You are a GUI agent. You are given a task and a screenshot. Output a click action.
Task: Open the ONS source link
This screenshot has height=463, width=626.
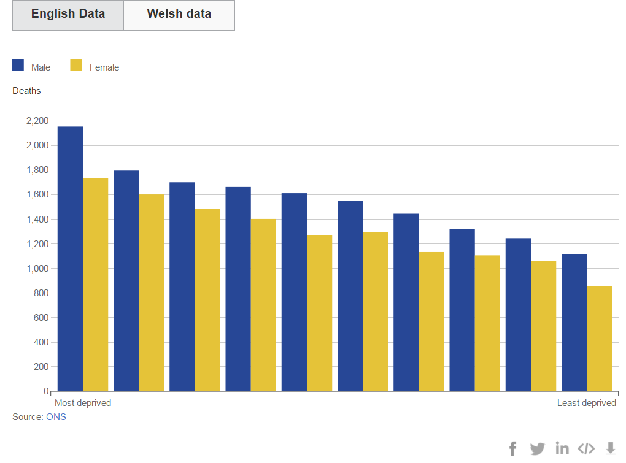(56, 417)
